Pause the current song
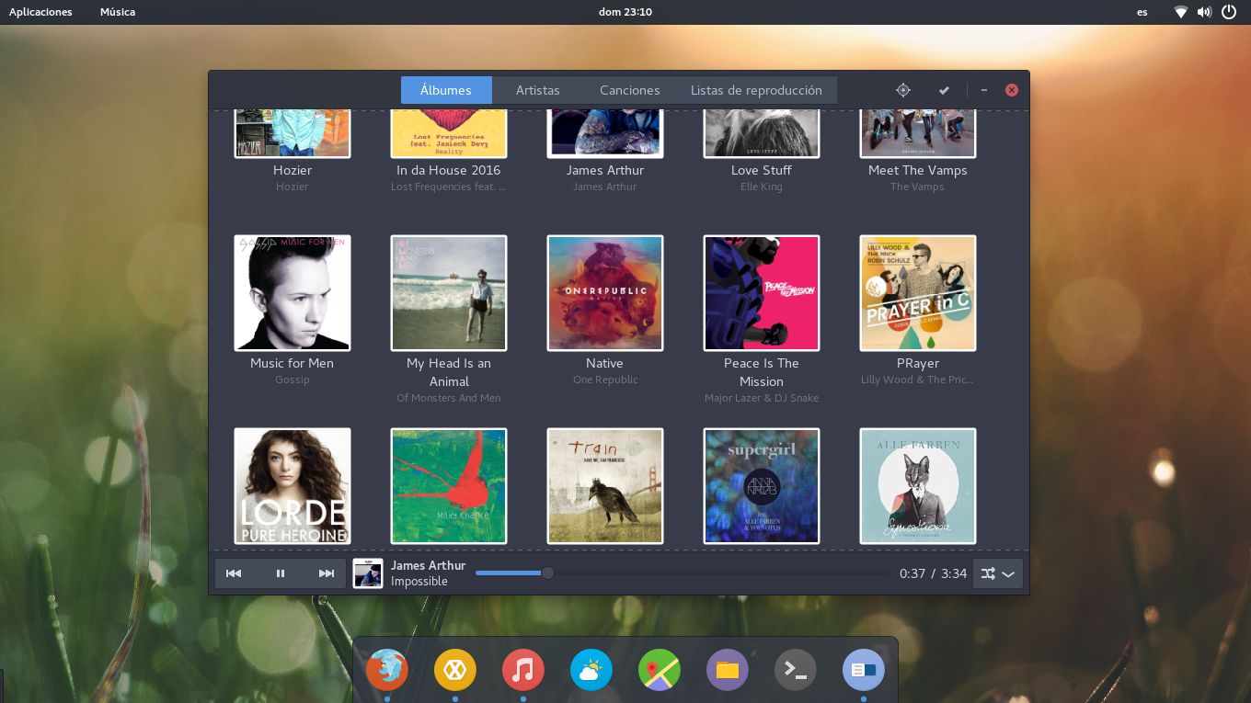Viewport: 1251px width, 703px height. (281, 573)
